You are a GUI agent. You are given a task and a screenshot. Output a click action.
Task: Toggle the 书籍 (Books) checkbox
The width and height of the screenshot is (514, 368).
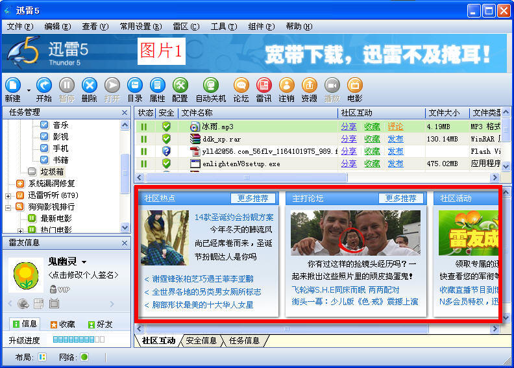tap(44, 160)
